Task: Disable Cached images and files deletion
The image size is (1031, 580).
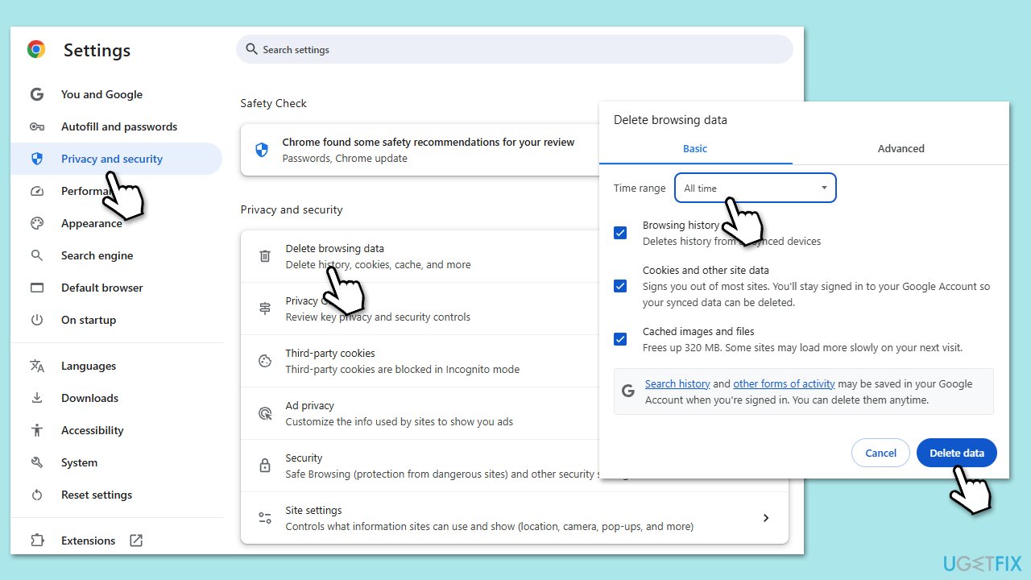Action: pos(620,339)
